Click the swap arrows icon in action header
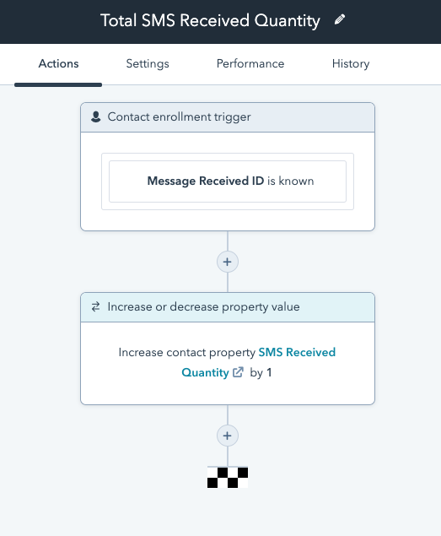441x536 pixels. pyautogui.click(x=95, y=306)
